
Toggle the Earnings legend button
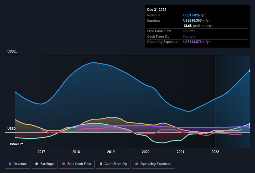44,164
